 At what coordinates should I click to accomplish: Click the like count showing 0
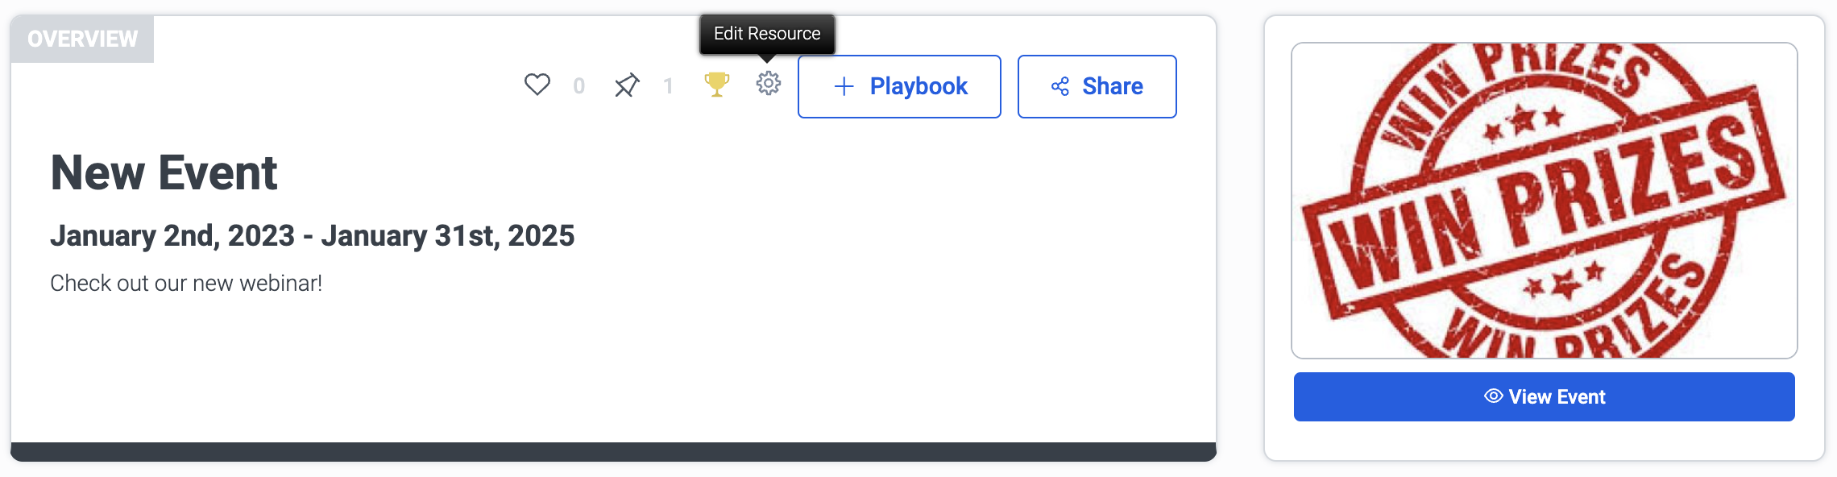(578, 86)
